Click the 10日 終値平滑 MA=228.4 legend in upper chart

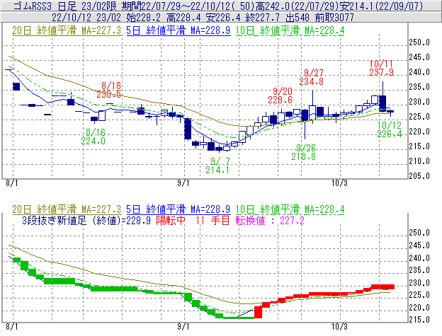(290, 30)
